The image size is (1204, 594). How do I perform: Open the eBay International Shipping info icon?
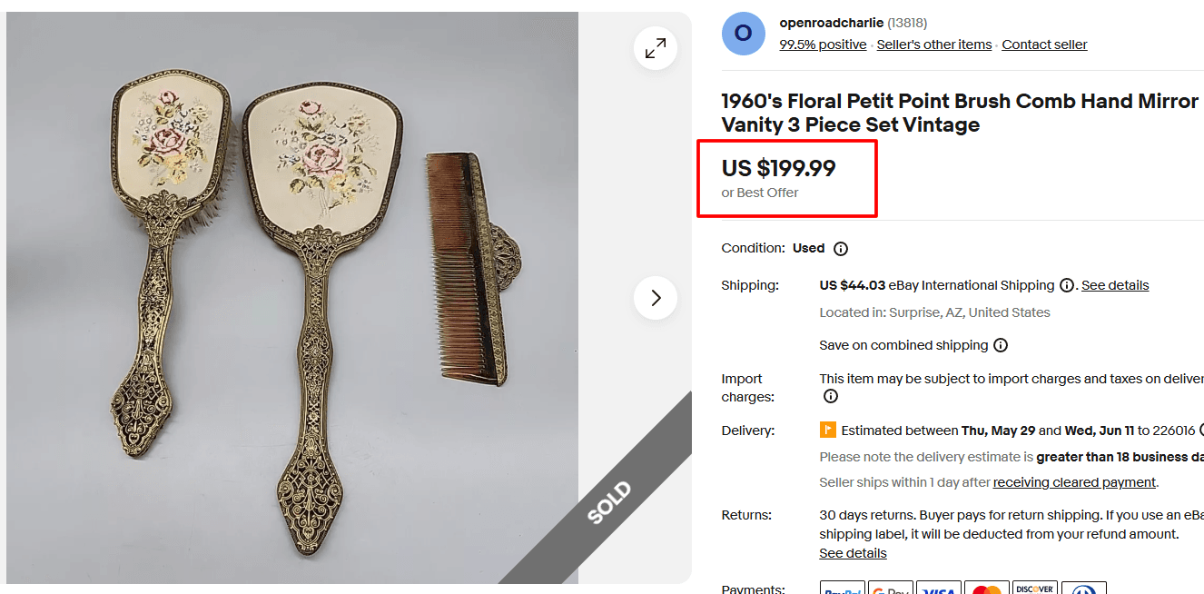(1067, 284)
